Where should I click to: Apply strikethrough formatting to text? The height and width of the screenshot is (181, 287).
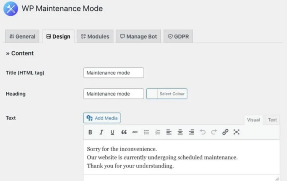pyautogui.click(x=135, y=132)
